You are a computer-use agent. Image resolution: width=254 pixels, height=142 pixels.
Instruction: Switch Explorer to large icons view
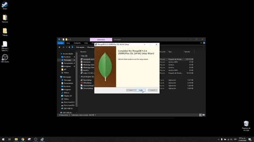(204, 115)
